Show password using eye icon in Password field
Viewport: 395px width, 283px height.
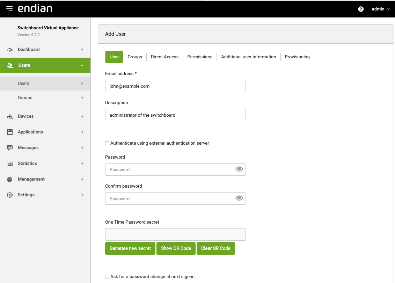coord(239,169)
